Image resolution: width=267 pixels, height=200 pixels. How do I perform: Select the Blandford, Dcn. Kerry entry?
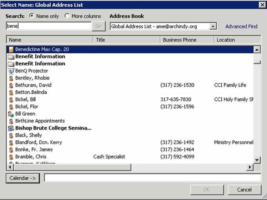pyautogui.click(x=38, y=142)
